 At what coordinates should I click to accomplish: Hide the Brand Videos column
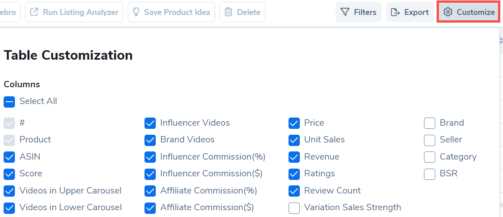[x=150, y=140]
